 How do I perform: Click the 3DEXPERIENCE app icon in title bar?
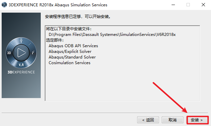click(4, 5)
